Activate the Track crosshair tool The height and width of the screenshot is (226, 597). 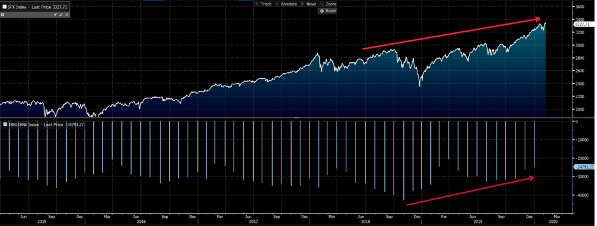tap(263, 4)
